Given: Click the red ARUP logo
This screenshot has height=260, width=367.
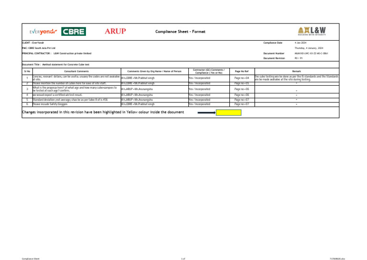Looking at the screenshot, I should point(115,31).
